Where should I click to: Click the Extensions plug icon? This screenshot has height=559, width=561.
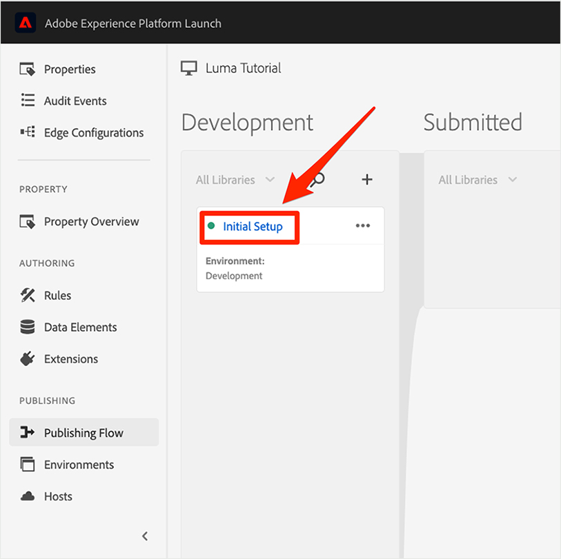coord(27,359)
